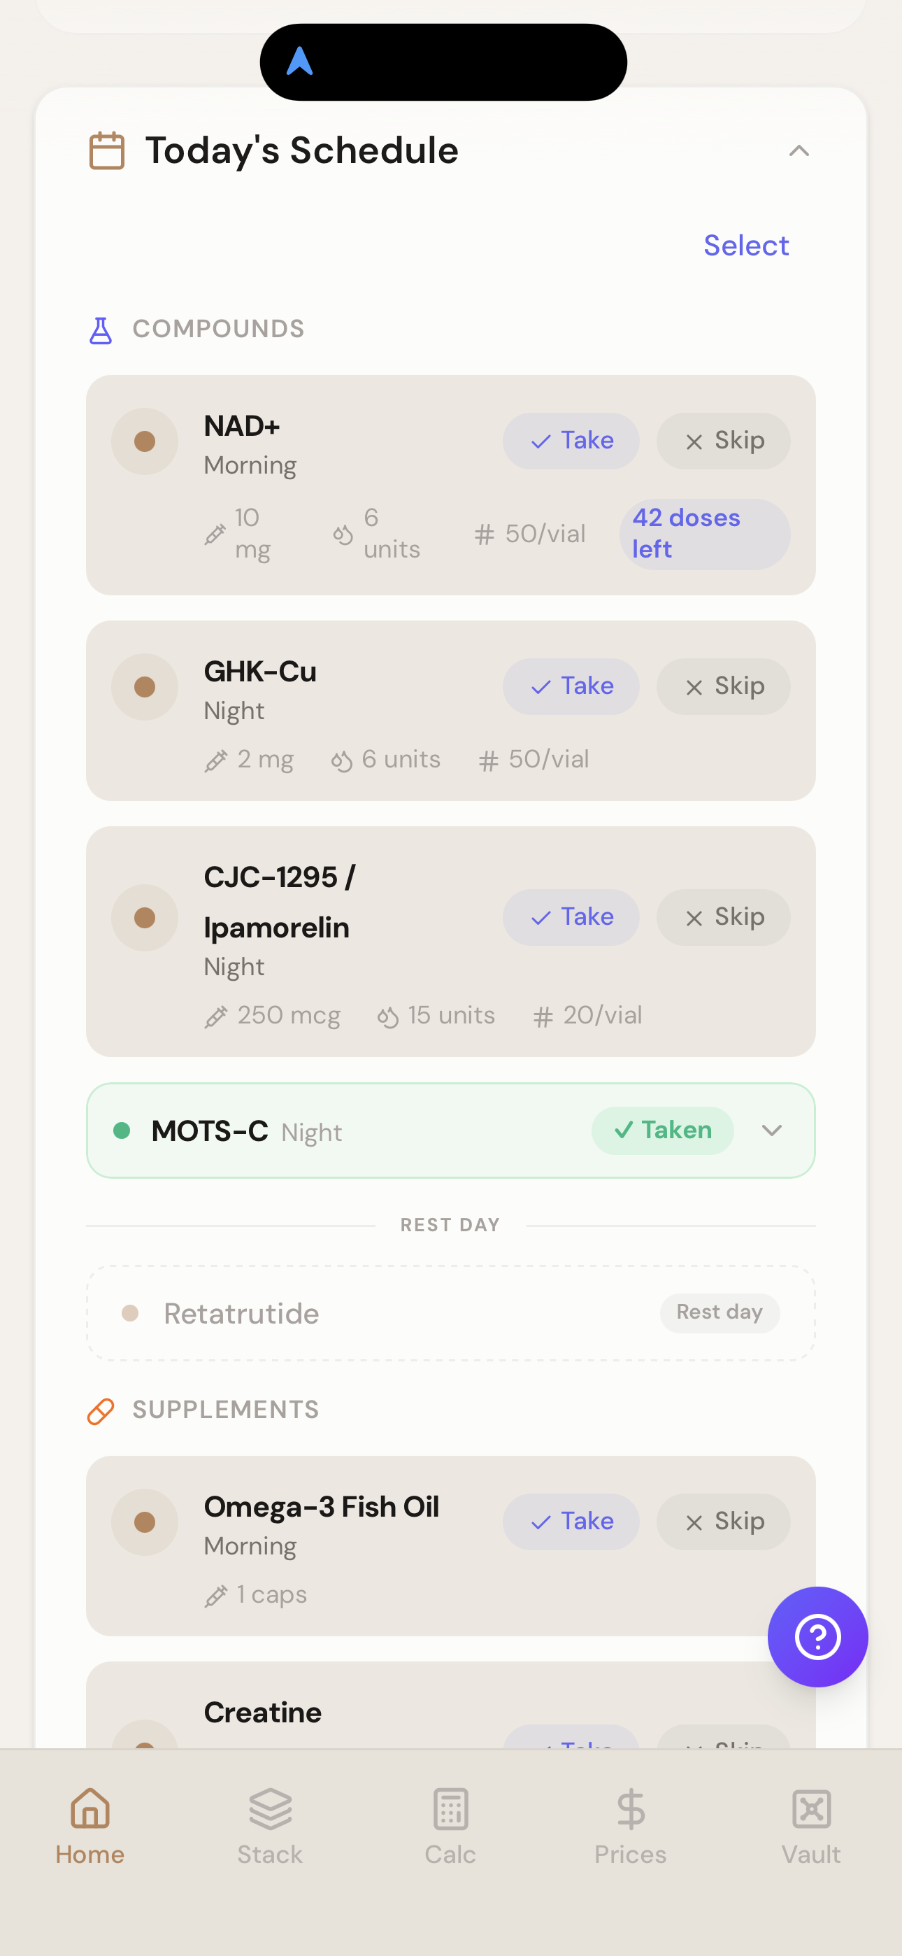Open the Prices dollar icon
This screenshot has height=1956, width=902.
click(x=630, y=1808)
